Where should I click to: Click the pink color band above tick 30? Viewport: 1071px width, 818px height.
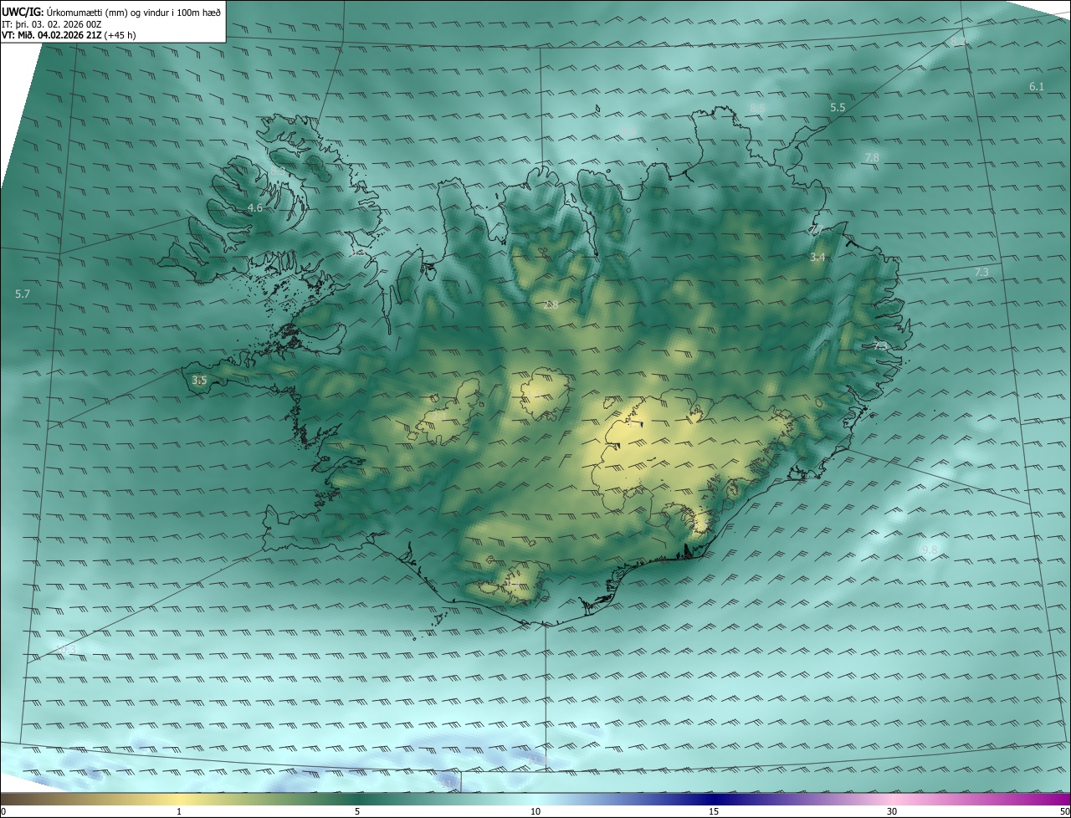click(892, 800)
